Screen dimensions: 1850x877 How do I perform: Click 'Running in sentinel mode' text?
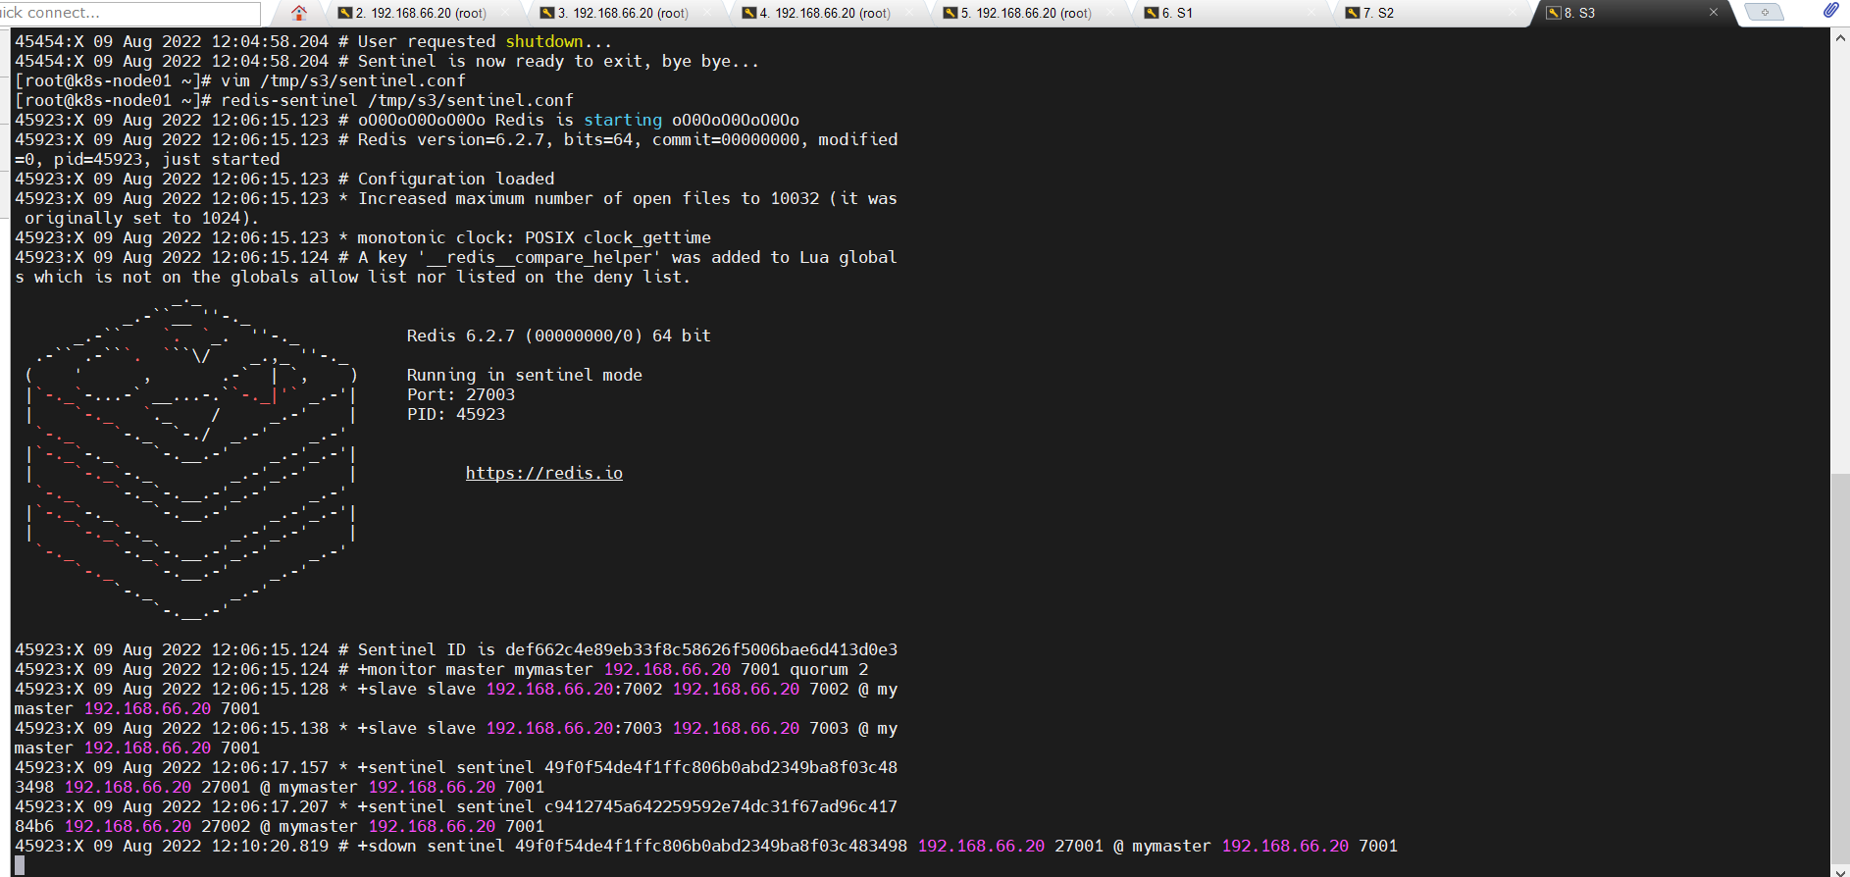[525, 375]
